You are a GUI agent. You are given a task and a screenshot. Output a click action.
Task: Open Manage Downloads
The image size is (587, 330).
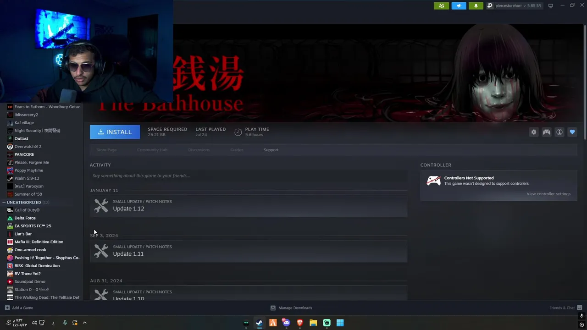(x=291, y=308)
